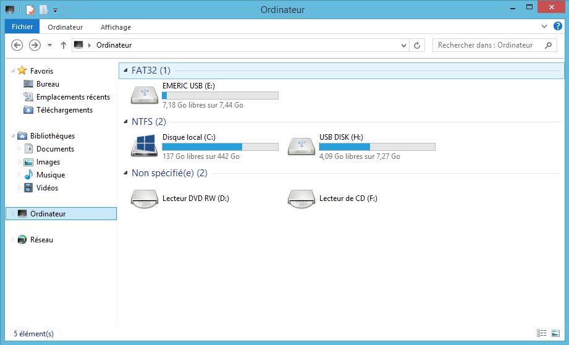
Task: Collapse the FAT32 group header
Action: click(126, 70)
